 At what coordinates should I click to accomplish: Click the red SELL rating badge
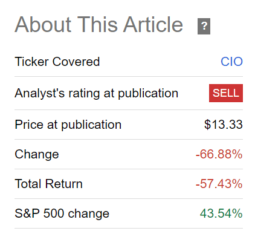point(226,93)
